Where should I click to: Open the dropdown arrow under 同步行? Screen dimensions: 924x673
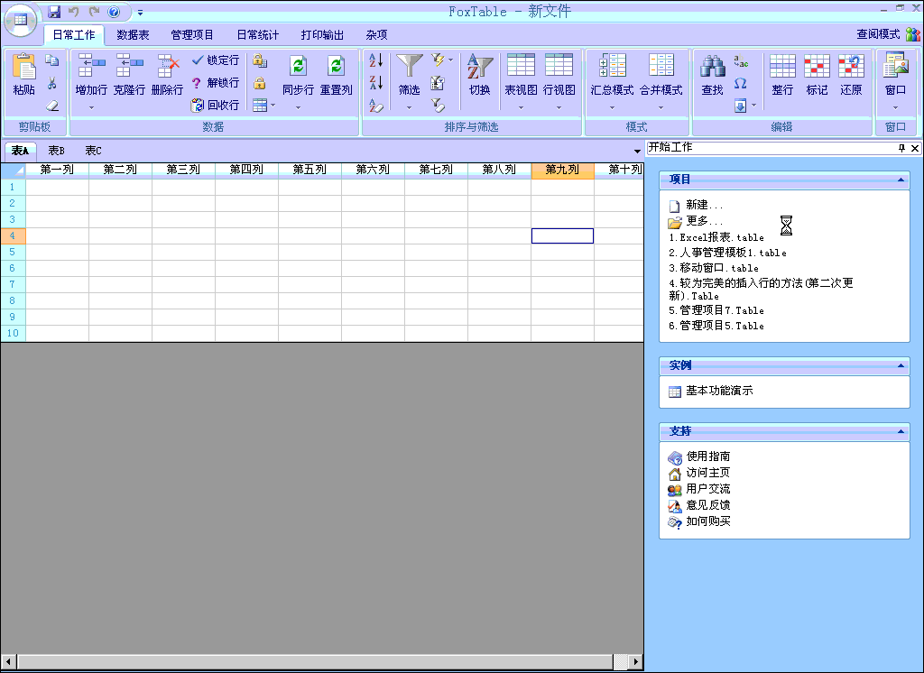(298, 108)
